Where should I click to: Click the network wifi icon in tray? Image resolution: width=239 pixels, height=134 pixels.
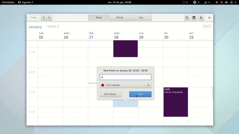(x=221, y=2)
